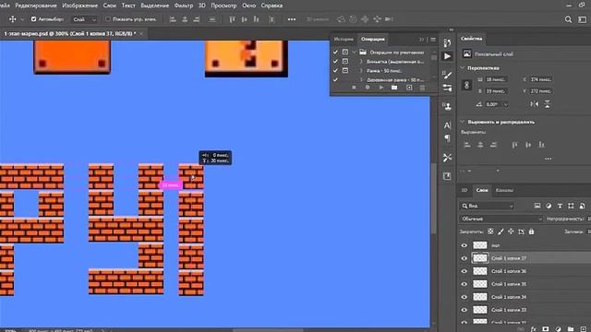This screenshot has height=332, width=591.
Task: Open the three-dots more options in options bar
Action: click(x=292, y=19)
